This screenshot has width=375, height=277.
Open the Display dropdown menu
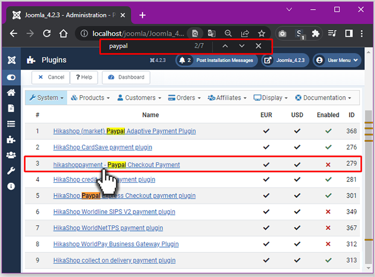click(x=271, y=98)
